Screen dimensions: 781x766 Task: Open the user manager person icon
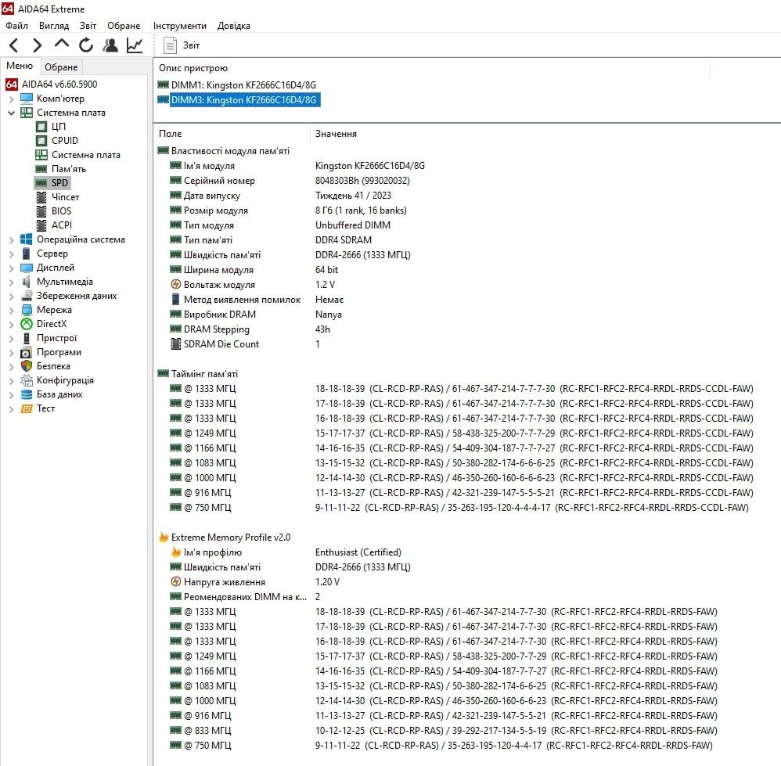110,45
